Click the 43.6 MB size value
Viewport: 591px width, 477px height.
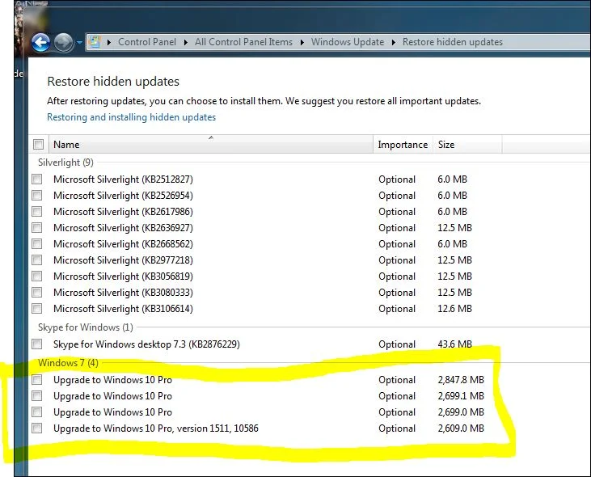455,344
